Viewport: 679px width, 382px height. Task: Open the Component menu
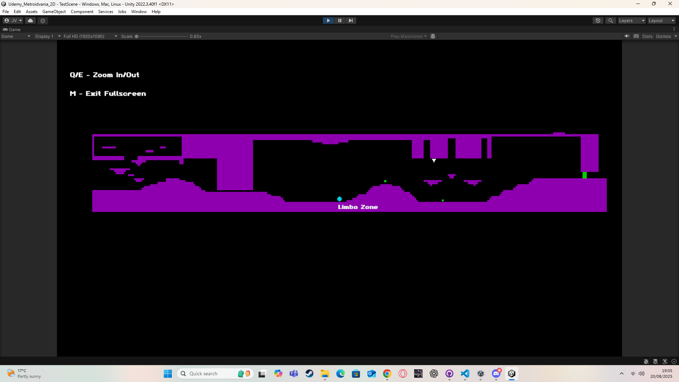pyautogui.click(x=82, y=12)
